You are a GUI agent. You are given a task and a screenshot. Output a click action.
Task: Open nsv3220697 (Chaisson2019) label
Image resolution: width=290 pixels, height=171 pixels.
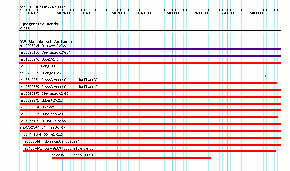44,114
